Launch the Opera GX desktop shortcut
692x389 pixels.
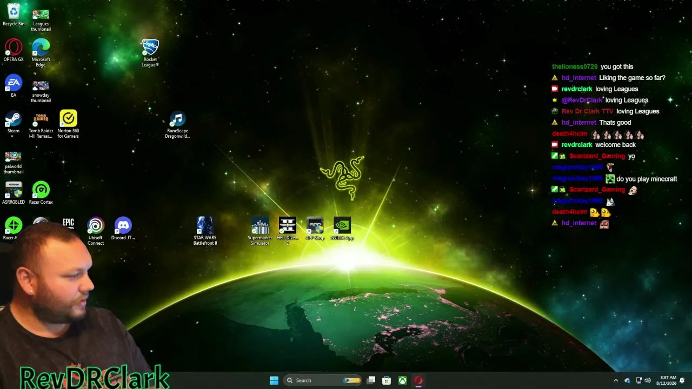tap(14, 50)
